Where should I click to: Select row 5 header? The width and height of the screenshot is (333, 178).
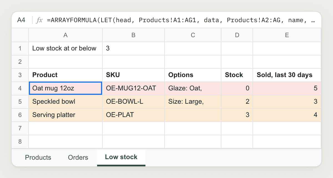pyautogui.click(x=20, y=102)
